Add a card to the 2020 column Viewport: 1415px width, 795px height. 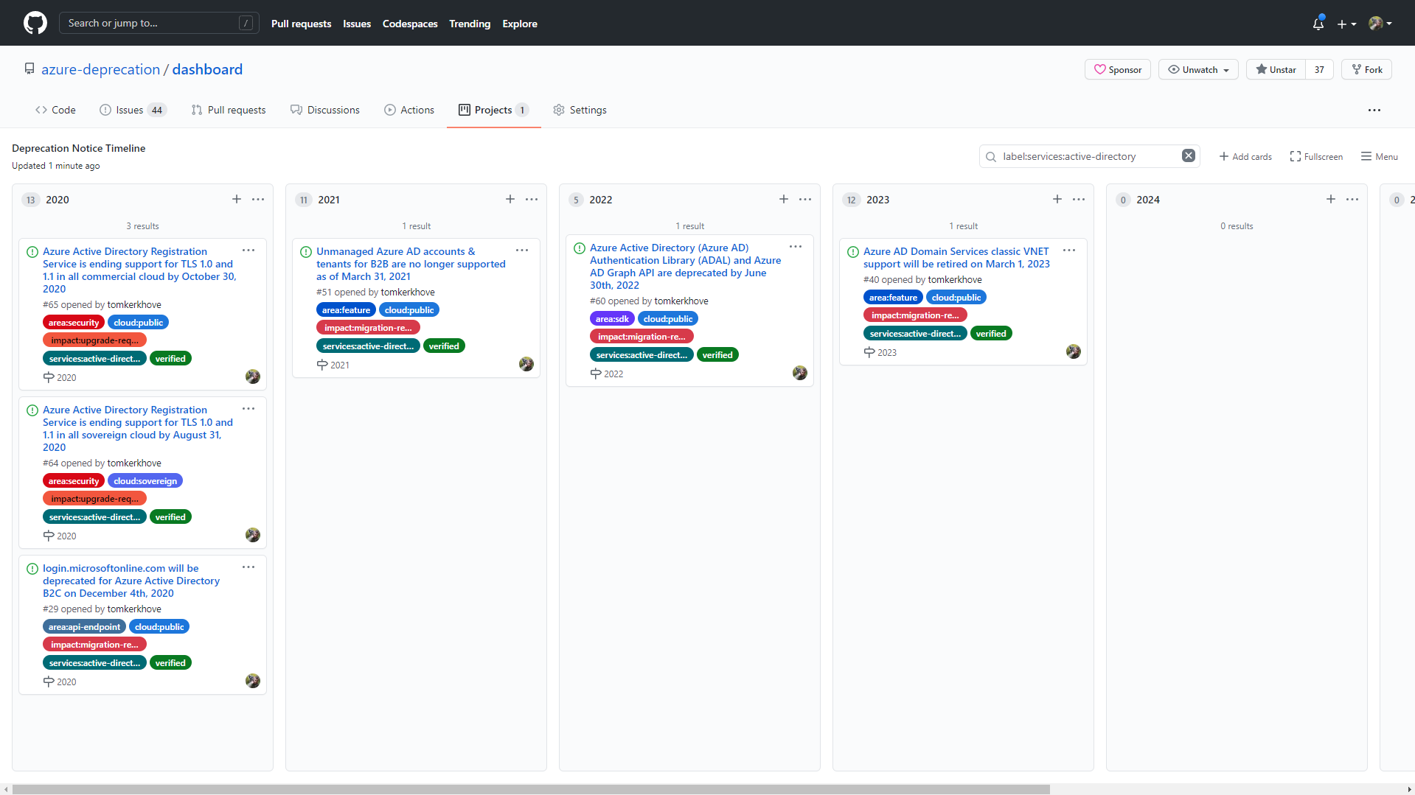pos(237,199)
